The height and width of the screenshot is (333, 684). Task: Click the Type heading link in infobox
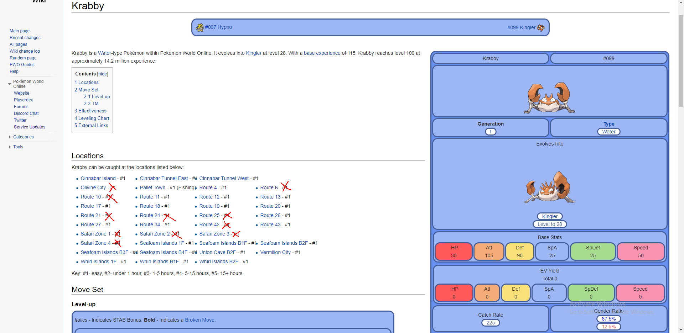[x=609, y=124]
